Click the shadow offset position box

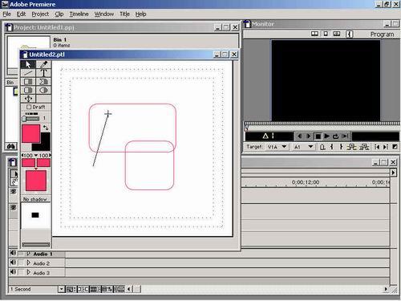(x=35, y=215)
